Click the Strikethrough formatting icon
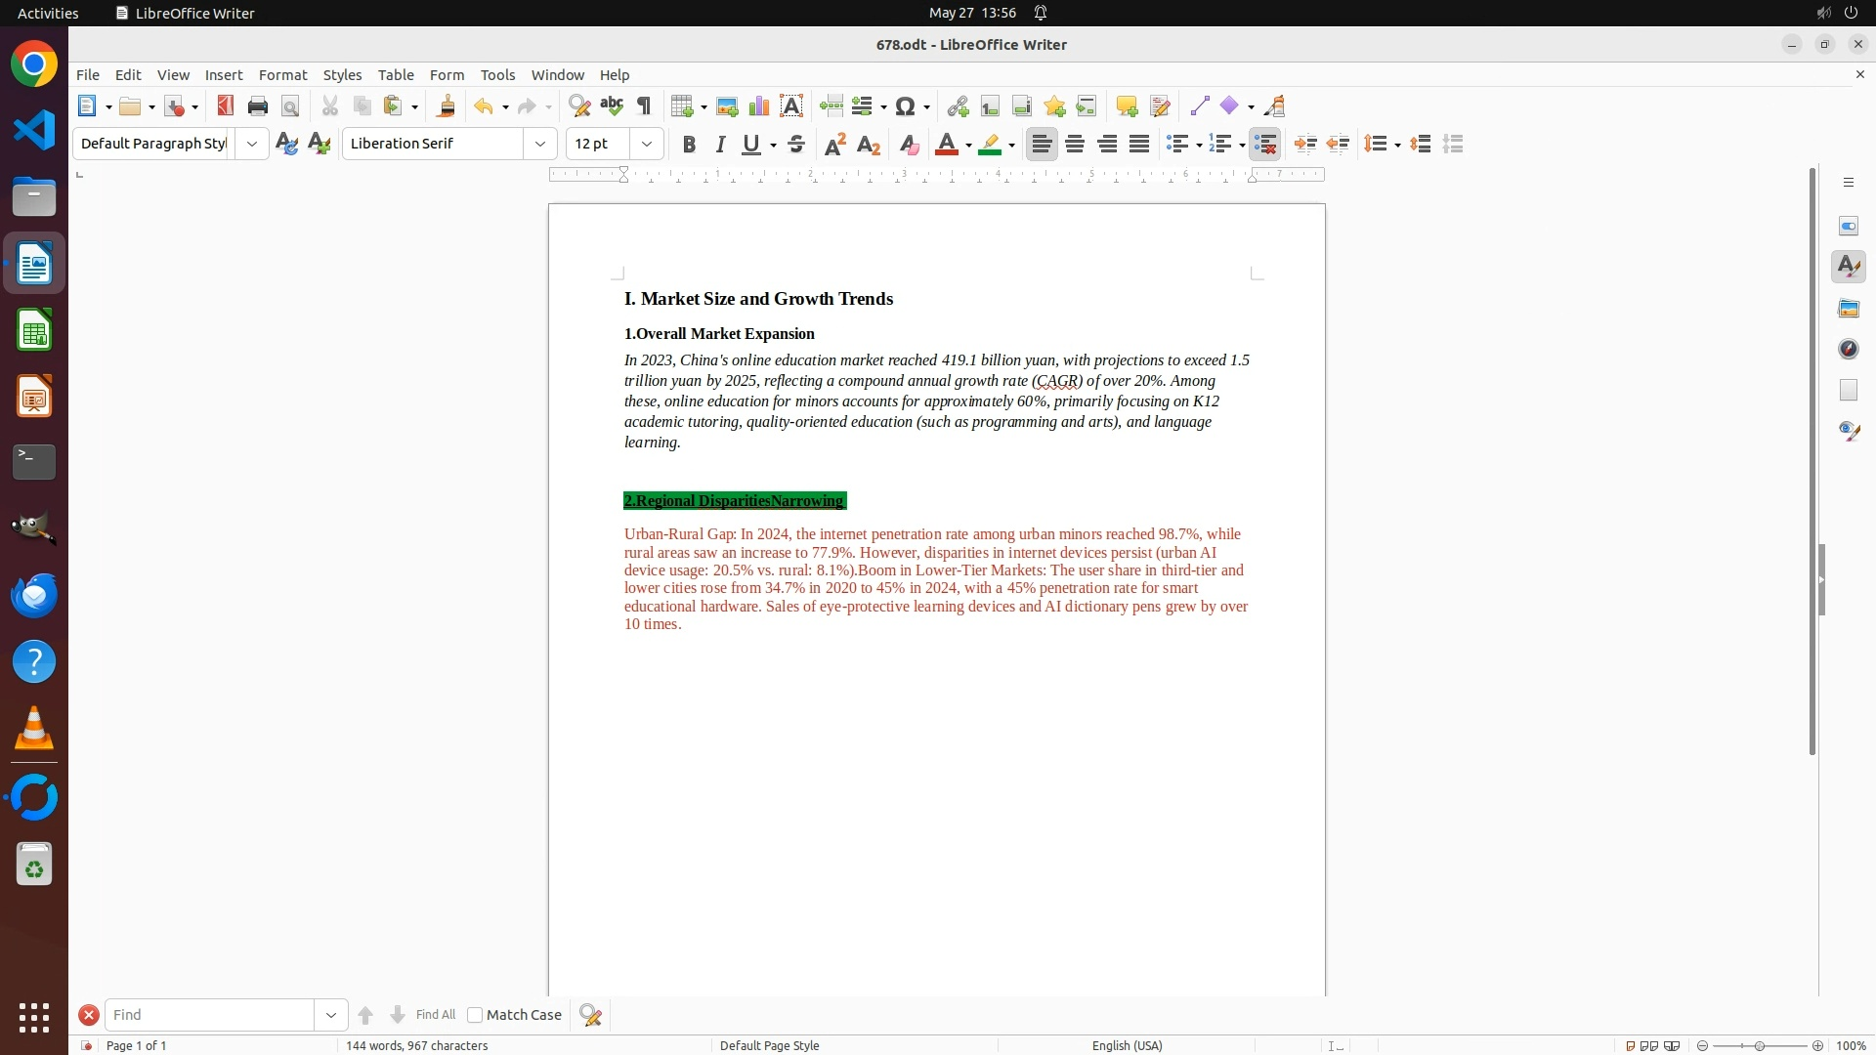Screen dimensions: 1876x1055 coord(796,145)
